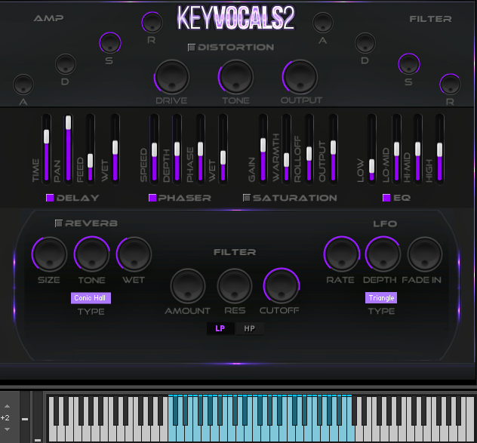This screenshot has width=477, height=443.
Task: Click the Phaser Depth slider
Action: pos(177,149)
